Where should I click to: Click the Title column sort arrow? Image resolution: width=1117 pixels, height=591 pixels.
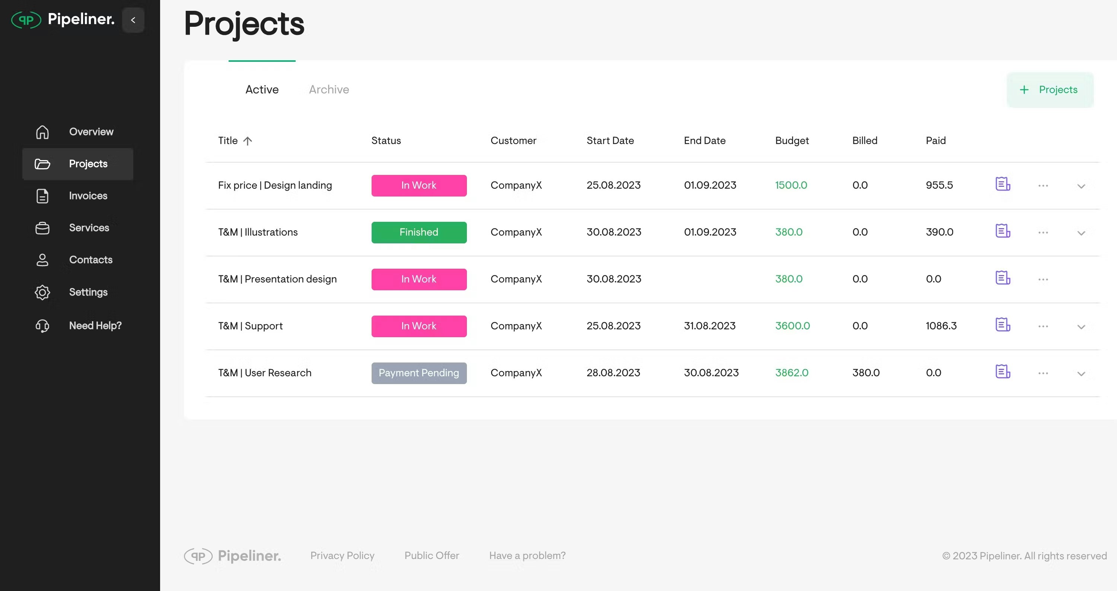248,141
